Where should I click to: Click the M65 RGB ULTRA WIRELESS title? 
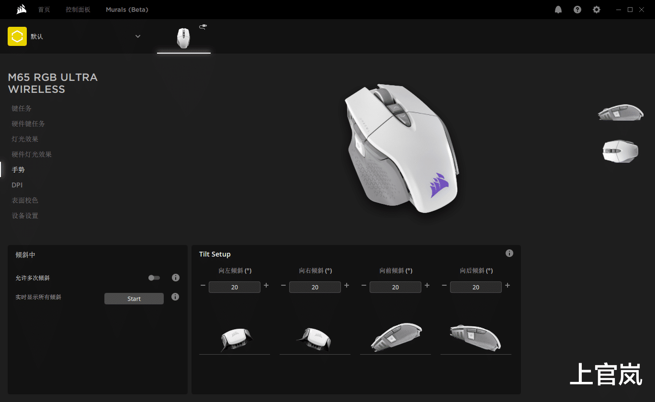pyautogui.click(x=53, y=83)
